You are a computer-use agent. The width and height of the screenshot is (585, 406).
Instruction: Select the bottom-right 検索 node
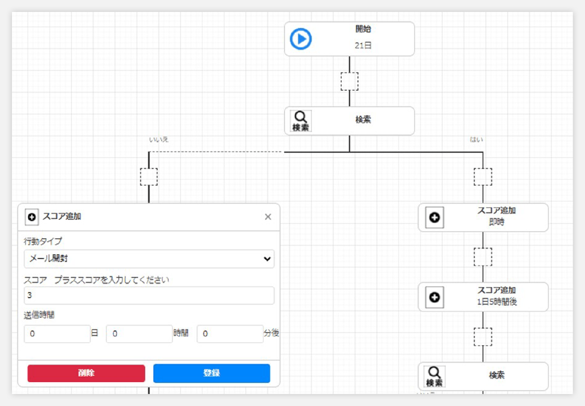[483, 376]
